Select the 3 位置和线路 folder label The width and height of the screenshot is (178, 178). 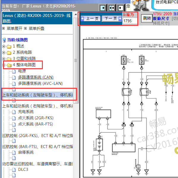(x=24, y=58)
